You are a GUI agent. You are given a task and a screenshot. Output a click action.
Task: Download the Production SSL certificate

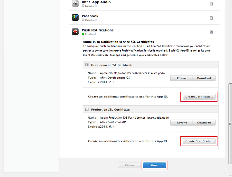[x=204, y=122]
